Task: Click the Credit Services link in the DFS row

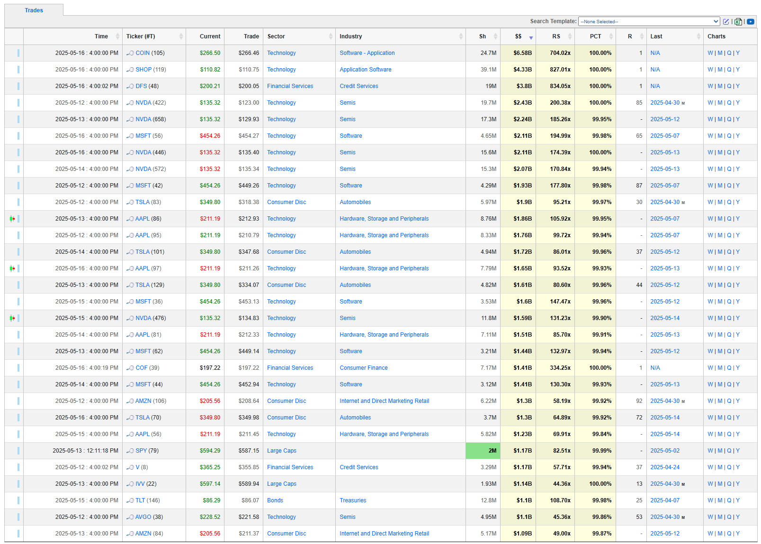Action: (359, 86)
